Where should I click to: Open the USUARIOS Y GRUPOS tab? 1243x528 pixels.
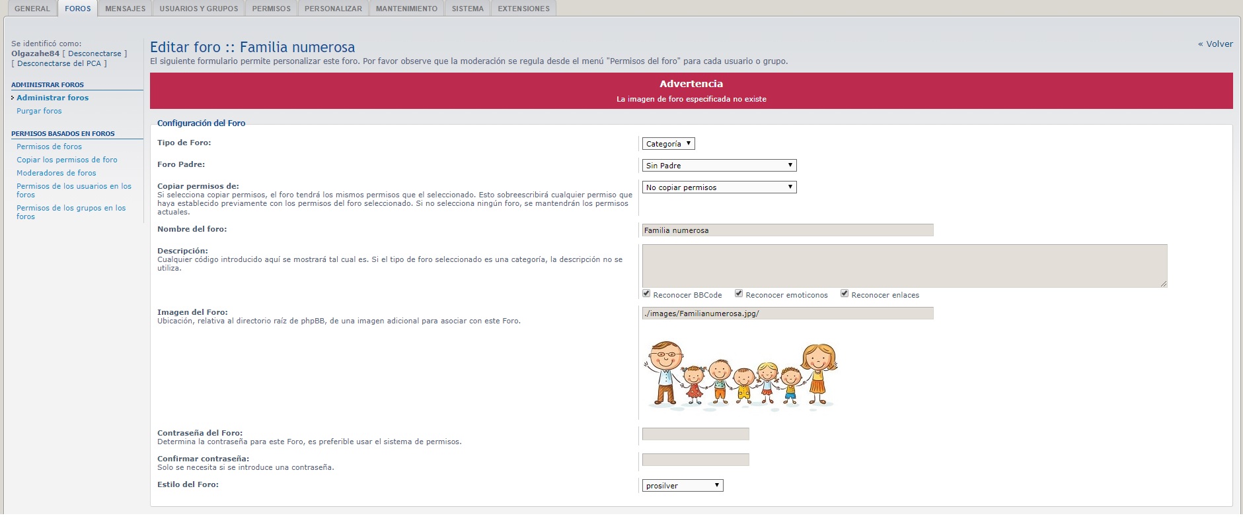click(198, 9)
